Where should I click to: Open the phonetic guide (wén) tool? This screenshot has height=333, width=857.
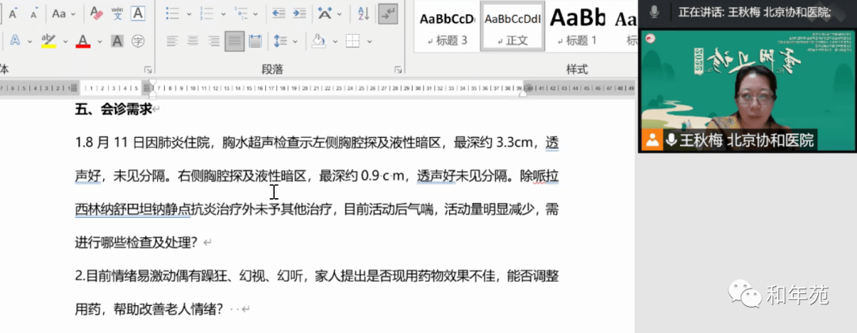coord(117,13)
